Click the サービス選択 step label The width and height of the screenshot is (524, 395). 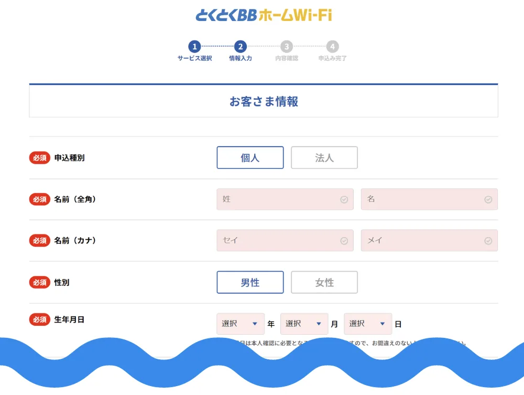coord(194,58)
